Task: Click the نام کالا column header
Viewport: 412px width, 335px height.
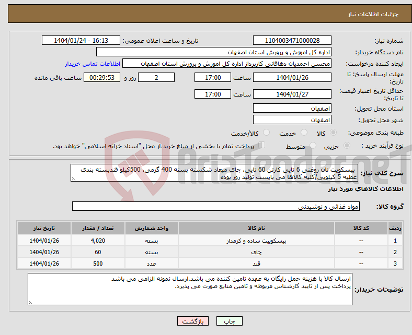Action: click(x=256, y=228)
